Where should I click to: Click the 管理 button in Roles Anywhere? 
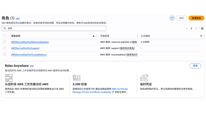click(x=195, y=66)
